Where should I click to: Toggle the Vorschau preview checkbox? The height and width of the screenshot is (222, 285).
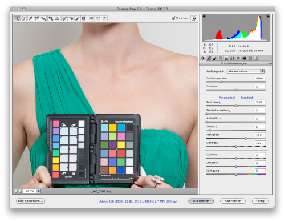click(x=173, y=18)
